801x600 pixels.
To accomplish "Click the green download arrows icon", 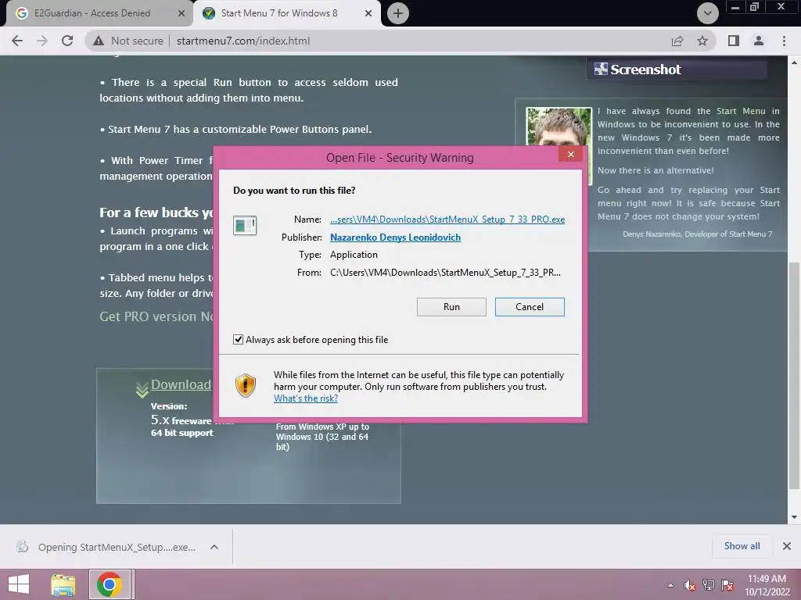I will 142,390.
